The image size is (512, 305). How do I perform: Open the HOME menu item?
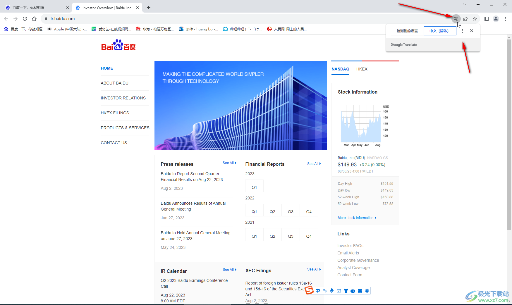pos(107,68)
